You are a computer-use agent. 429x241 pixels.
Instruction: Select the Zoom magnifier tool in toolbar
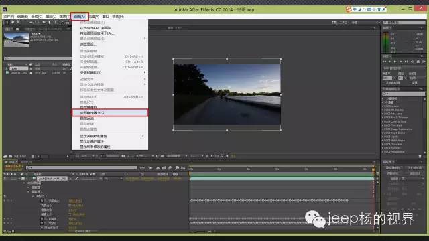coord(18,22)
